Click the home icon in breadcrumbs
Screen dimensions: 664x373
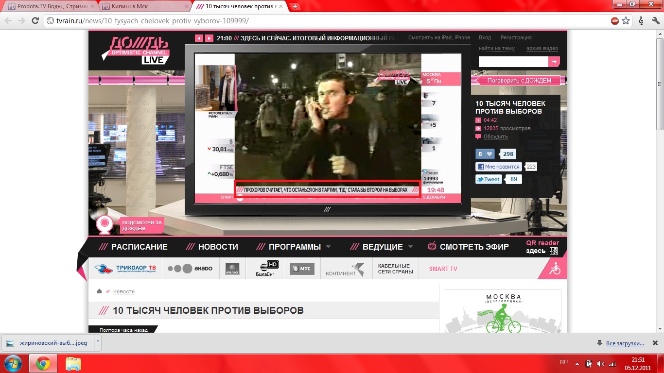[x=99, y=291]
